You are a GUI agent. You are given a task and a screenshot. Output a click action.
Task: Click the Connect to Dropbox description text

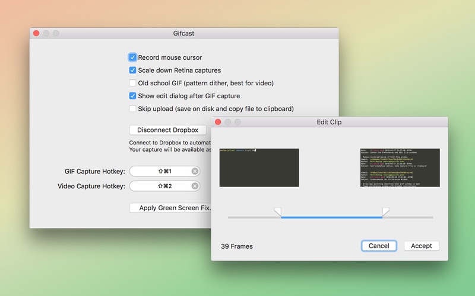click(170, 146)
